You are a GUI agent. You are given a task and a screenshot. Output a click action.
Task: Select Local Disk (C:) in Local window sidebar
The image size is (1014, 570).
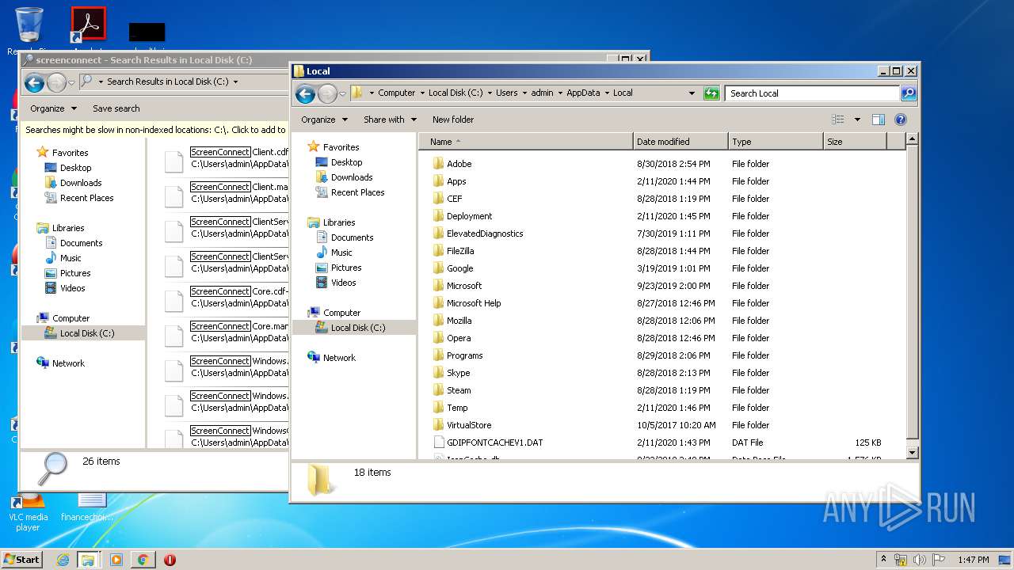point(357,328)
